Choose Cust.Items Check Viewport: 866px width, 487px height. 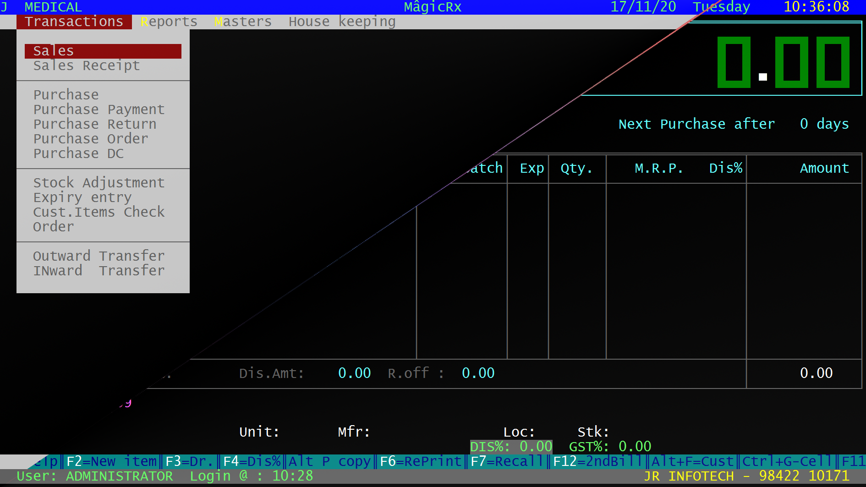[x=99, y=212]
